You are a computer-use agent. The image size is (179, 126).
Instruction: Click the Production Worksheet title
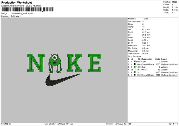tap(16, 2)
